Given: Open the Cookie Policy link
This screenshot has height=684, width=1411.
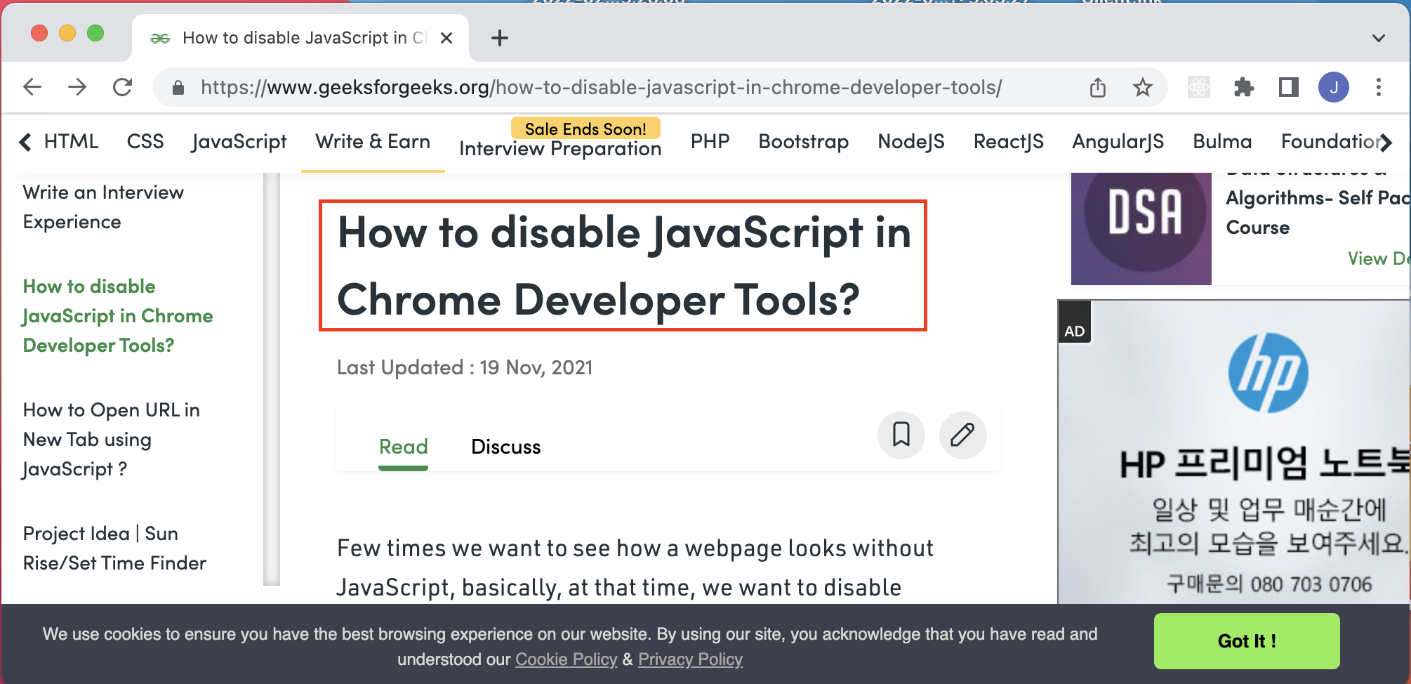Looking at the screenshot, I should pos(566,659).
